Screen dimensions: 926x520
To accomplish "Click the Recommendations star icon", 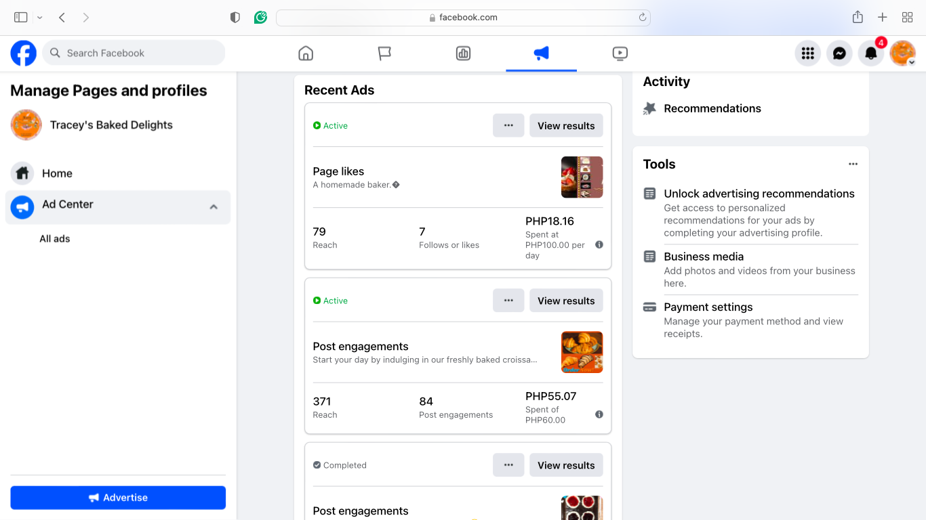I will (649, 108).
